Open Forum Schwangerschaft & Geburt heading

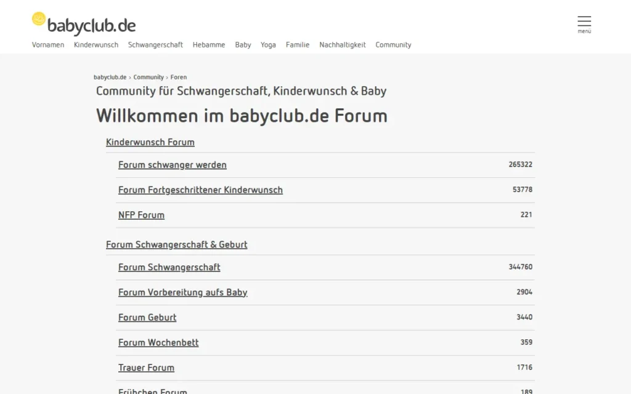(x=177, y=244)
